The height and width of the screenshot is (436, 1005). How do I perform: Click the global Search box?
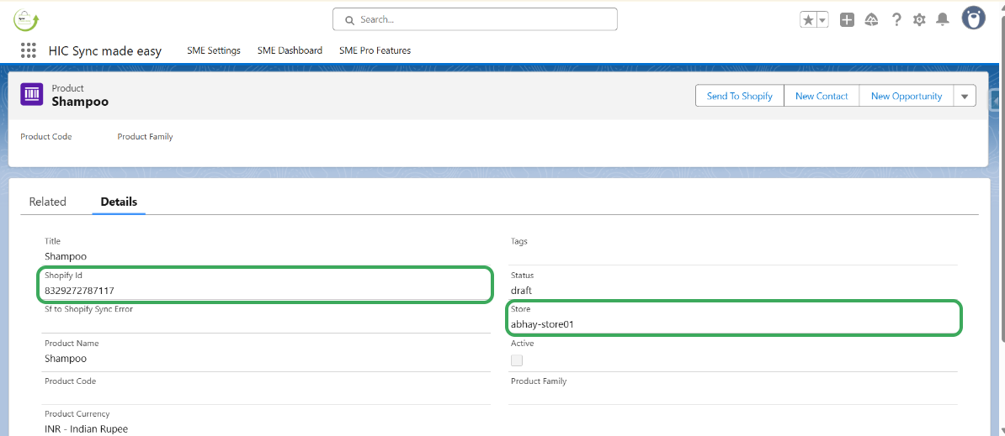[x=475, y=19]
